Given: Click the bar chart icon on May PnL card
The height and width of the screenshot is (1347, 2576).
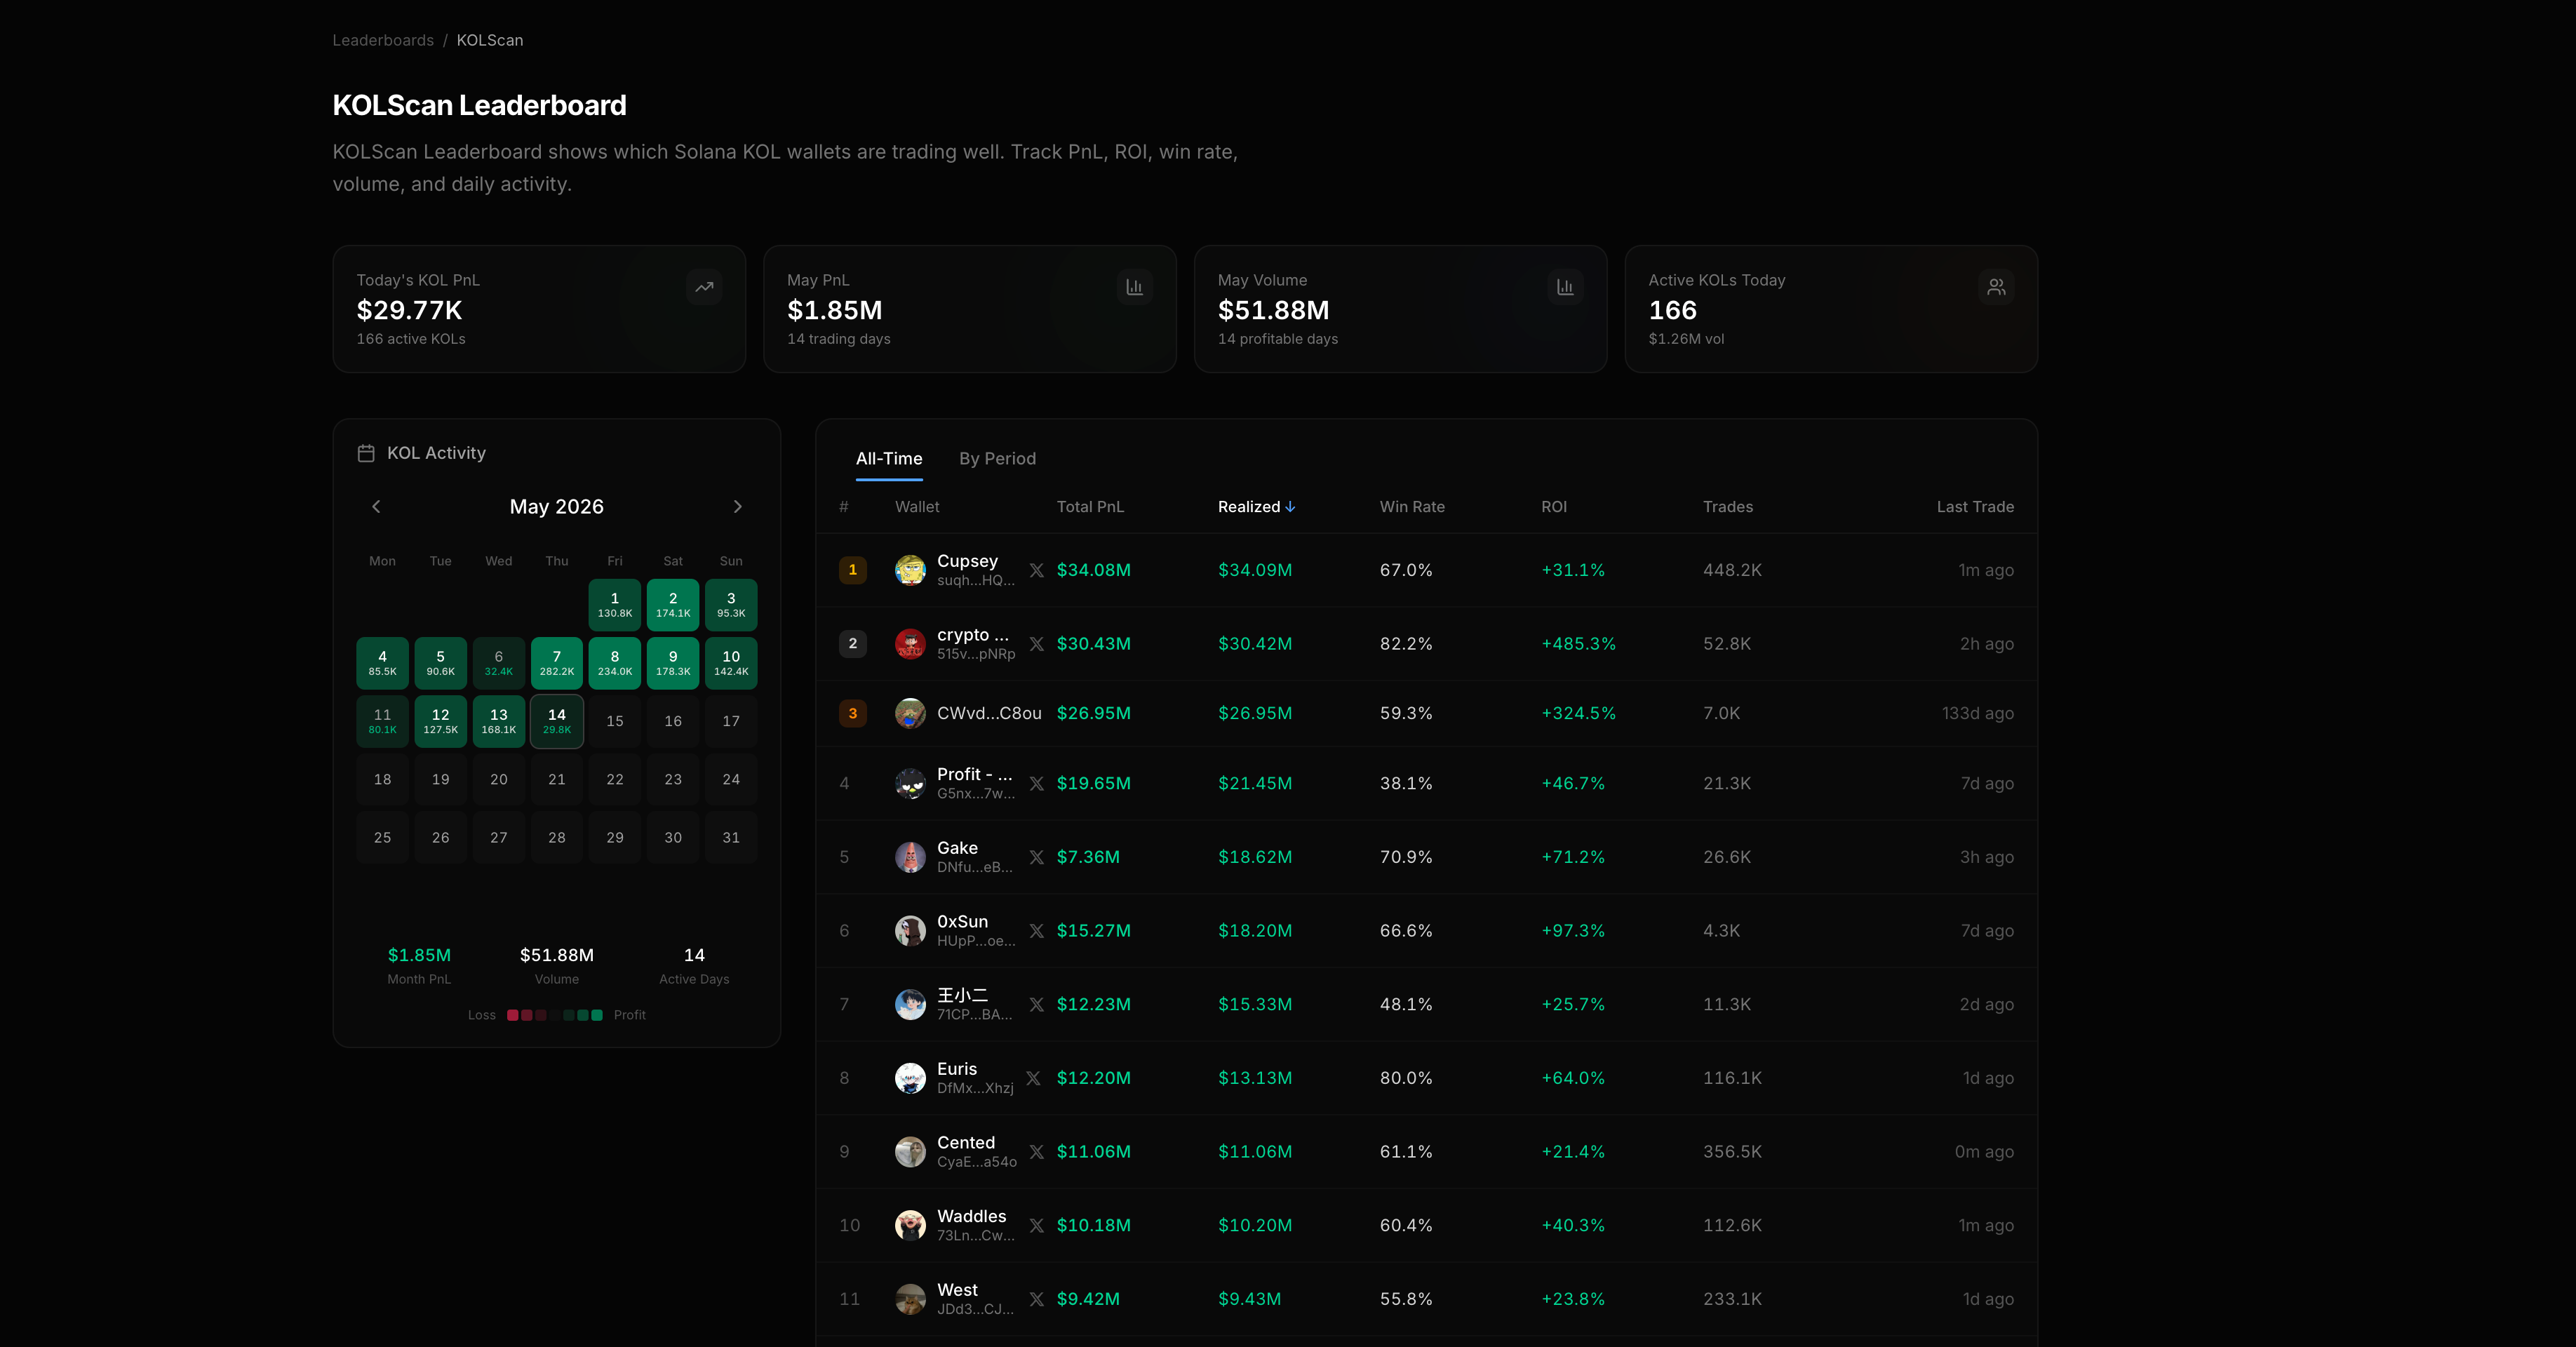Looking at the screenshot, I should (x=1134, y=287).
